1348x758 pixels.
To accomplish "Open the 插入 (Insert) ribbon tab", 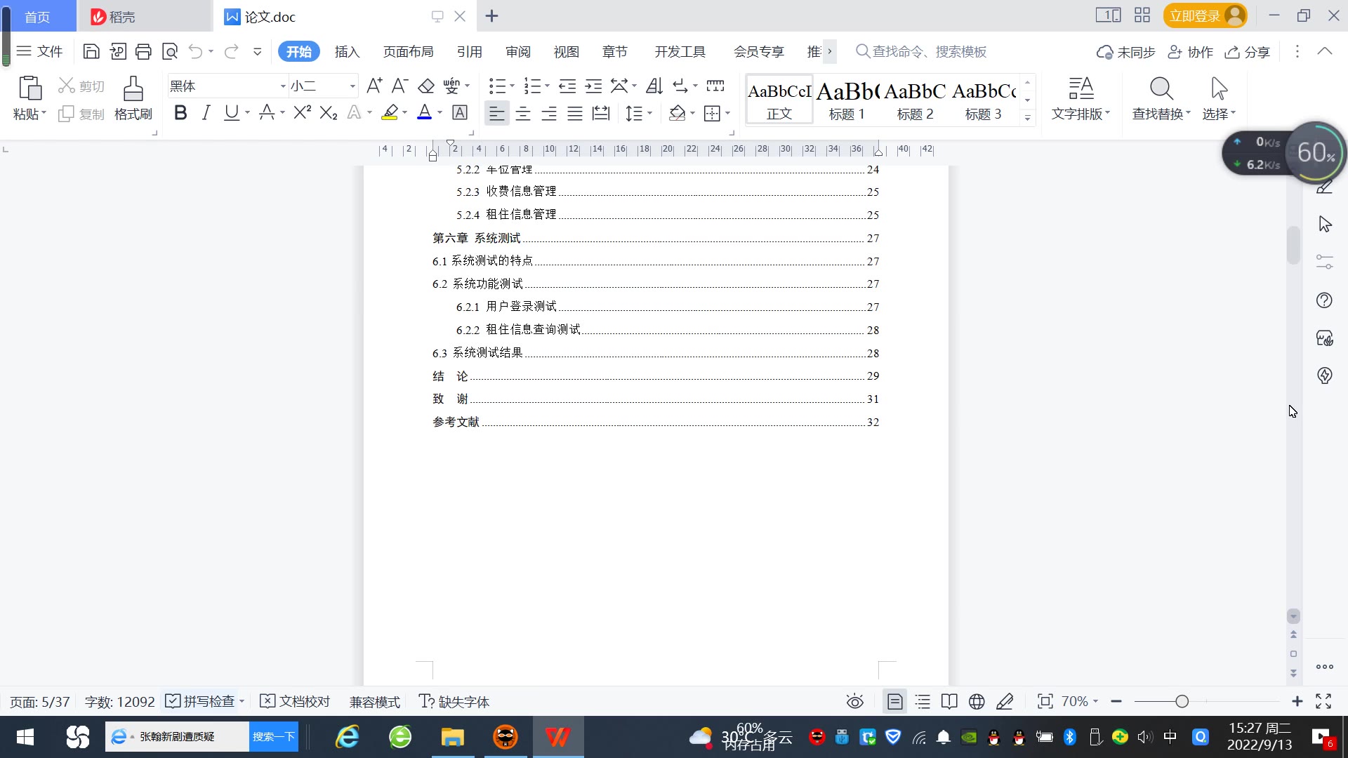I will click(x=347, y=52).
